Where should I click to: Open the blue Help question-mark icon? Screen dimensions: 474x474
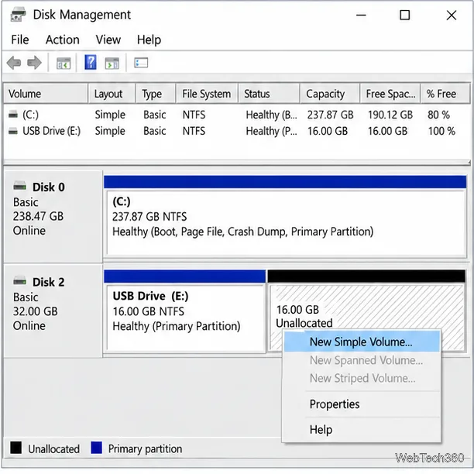[91, 62]
